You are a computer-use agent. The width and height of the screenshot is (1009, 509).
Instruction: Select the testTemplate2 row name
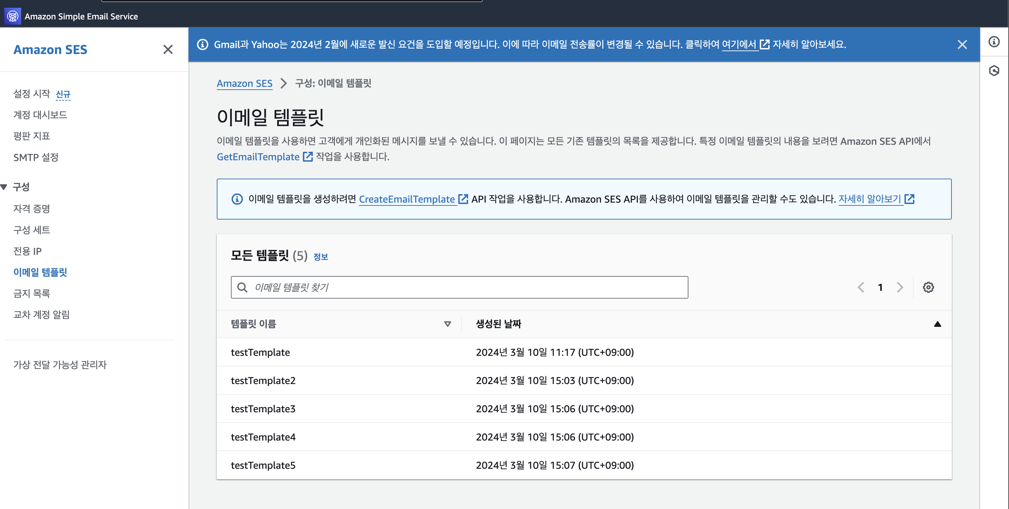click(263, 380)
